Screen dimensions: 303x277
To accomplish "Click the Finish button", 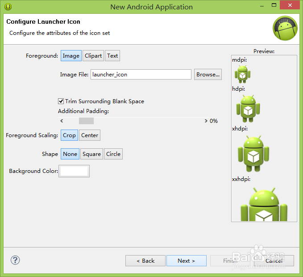I will [x=230, y=261].
